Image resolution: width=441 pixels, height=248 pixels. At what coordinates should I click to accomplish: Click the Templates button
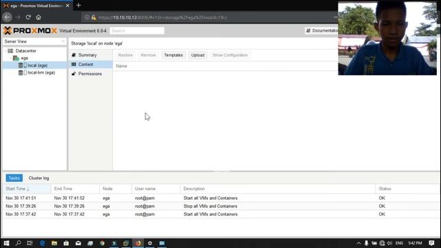pos(174,55)
